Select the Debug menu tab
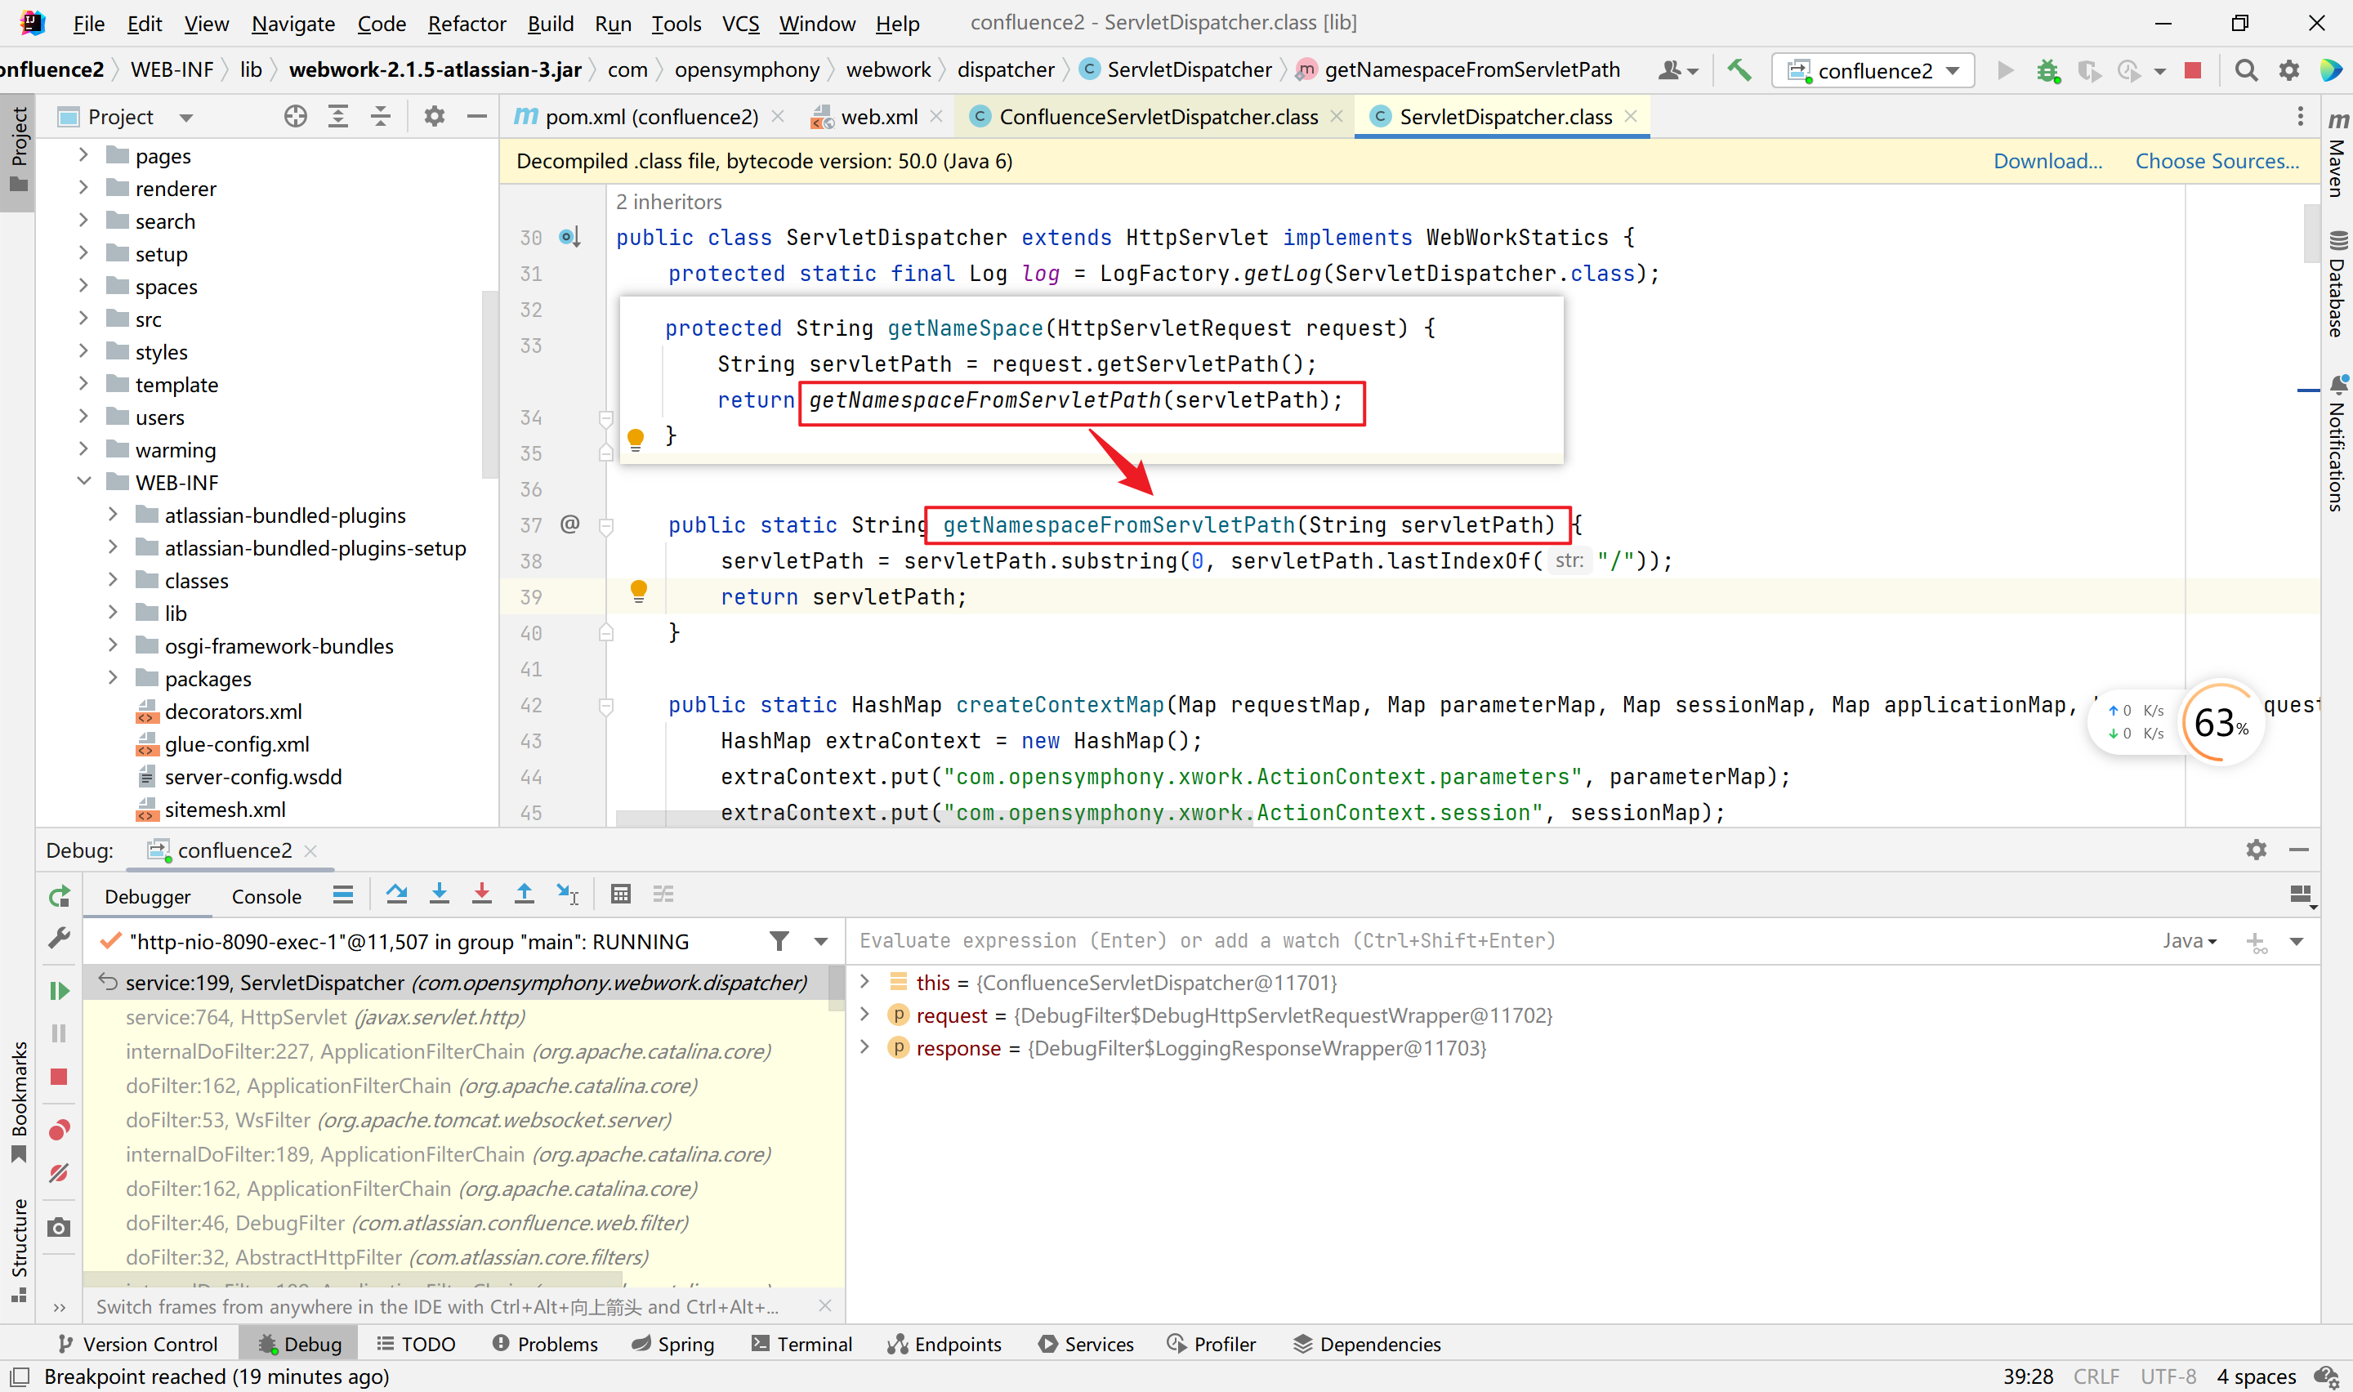The height and width of the screenshot is (1392, 2353). [297, 1344]
